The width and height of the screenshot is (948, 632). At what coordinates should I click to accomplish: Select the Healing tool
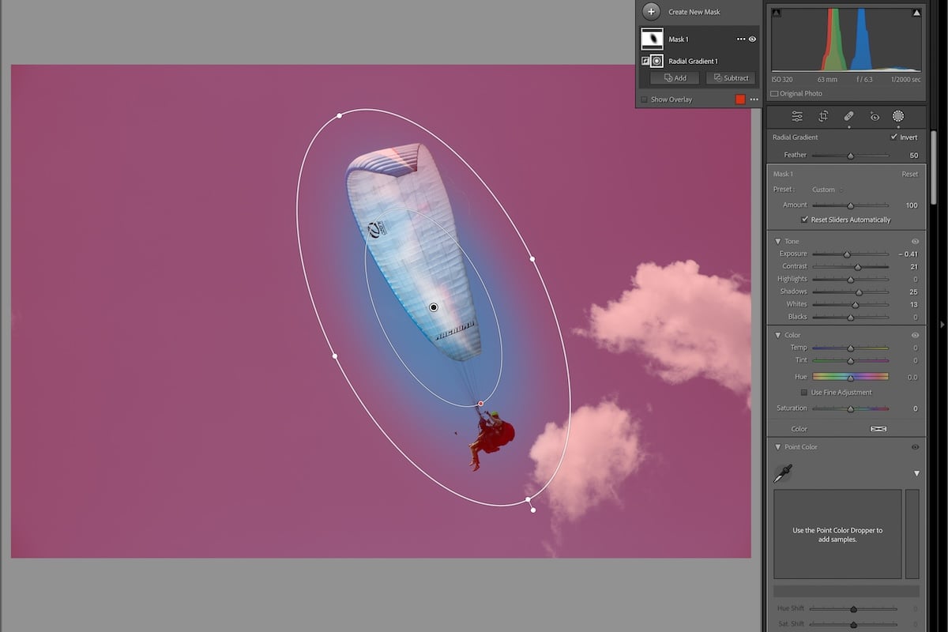tap(849, 116)
